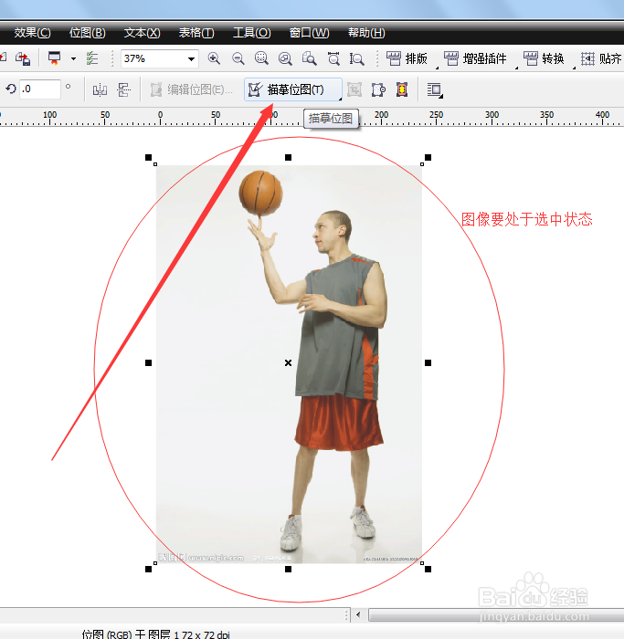Click the bitmap center X marker
This screenshot has width=624, height=639.
click(x=288, y=362)
